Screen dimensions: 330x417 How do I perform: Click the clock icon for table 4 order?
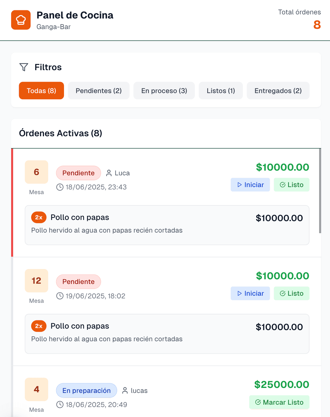tap(60, 405)
